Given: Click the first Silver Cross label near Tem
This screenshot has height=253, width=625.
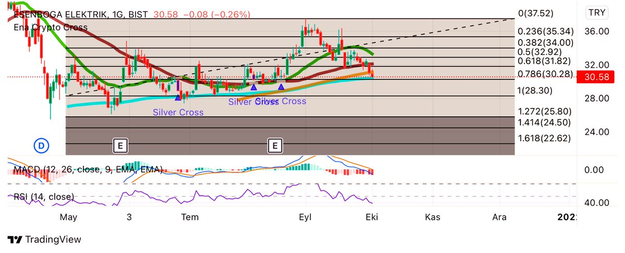Looking at the screenshot, I should 178,112.
